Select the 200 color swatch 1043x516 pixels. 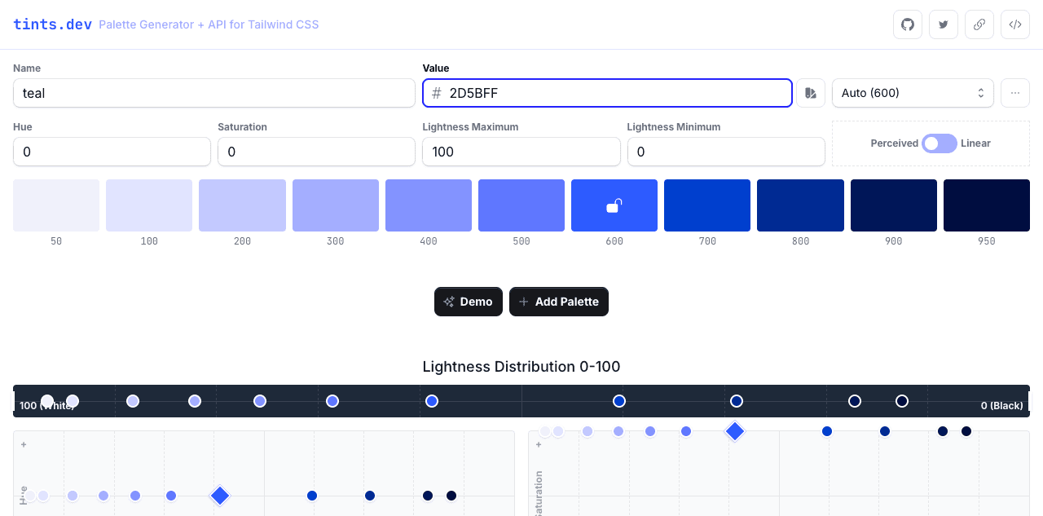click(x=242, y=205)
